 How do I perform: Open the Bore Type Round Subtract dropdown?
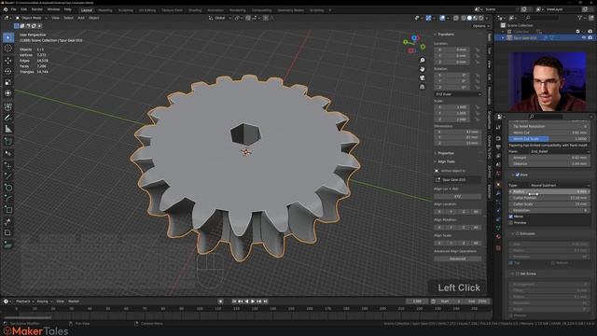click(x=560, y=186)
